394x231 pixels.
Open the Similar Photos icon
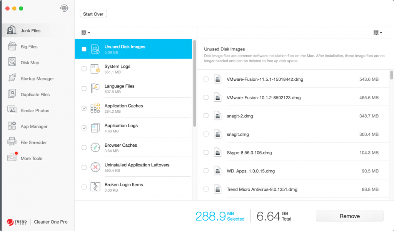[12, 110]
